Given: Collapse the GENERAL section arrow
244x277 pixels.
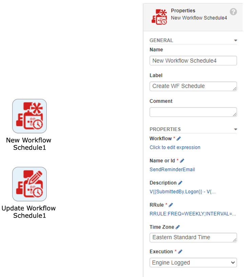Looking at the screenshot, I should click(235, 40).
